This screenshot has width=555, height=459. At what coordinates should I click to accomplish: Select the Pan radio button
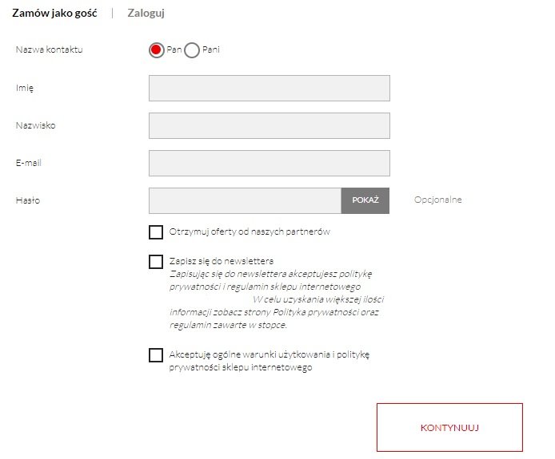tap(157, 50)
